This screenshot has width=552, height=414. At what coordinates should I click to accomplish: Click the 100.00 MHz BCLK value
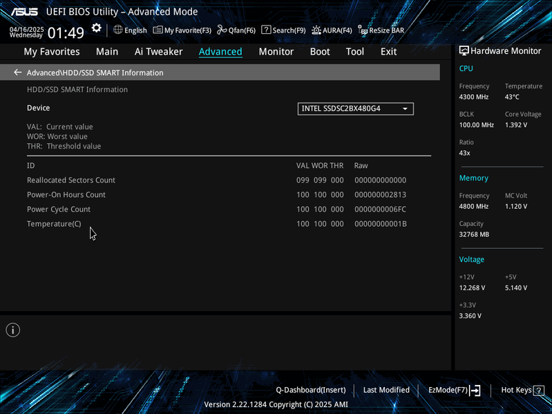[476, 125]
